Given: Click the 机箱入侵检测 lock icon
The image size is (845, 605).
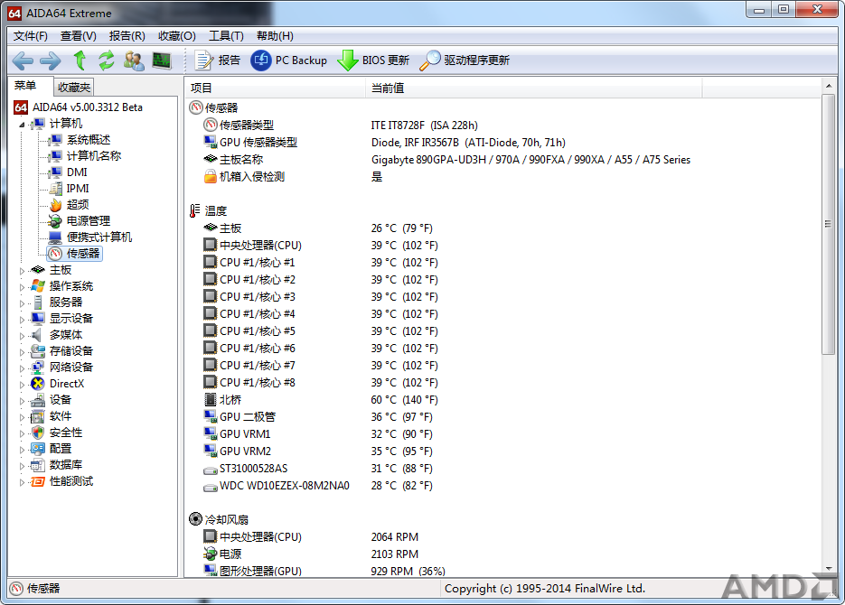Looking at the screenshot, I should pos(211,177).
